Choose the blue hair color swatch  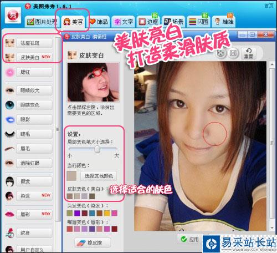(92, 213)
